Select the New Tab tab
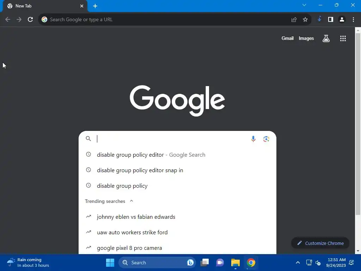 (45, 6)
